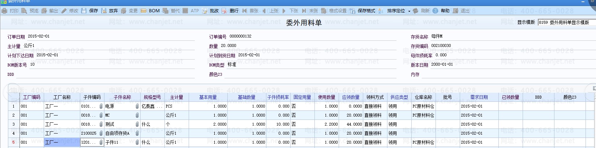Click the 基本用量 column header

click(x=208, y=97)
